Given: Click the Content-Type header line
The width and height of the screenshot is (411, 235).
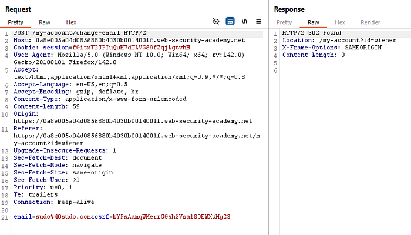Looking at the screenshot, I should pyautogui.click(x=100, y=99).
